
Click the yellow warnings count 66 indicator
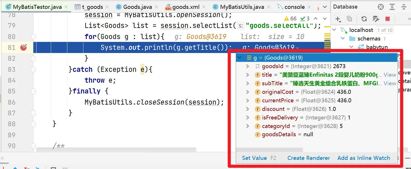click(x=290, y=19)
